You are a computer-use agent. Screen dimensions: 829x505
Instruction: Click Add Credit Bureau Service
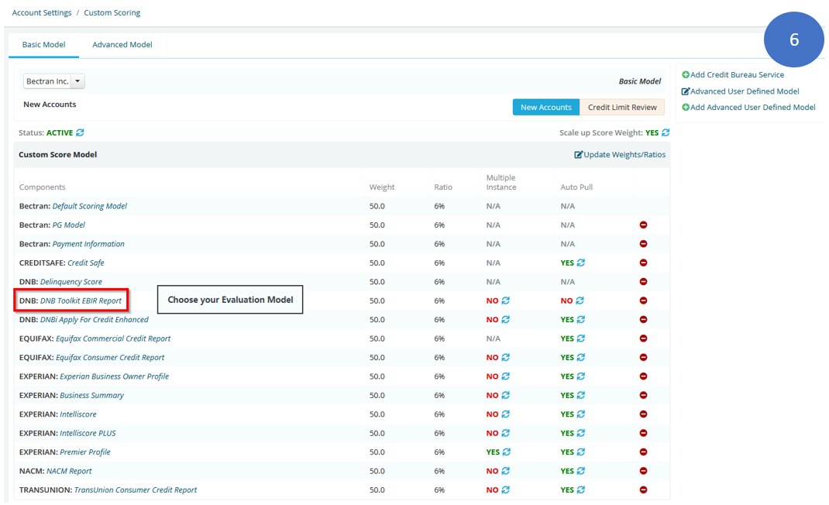pos(733,74)
